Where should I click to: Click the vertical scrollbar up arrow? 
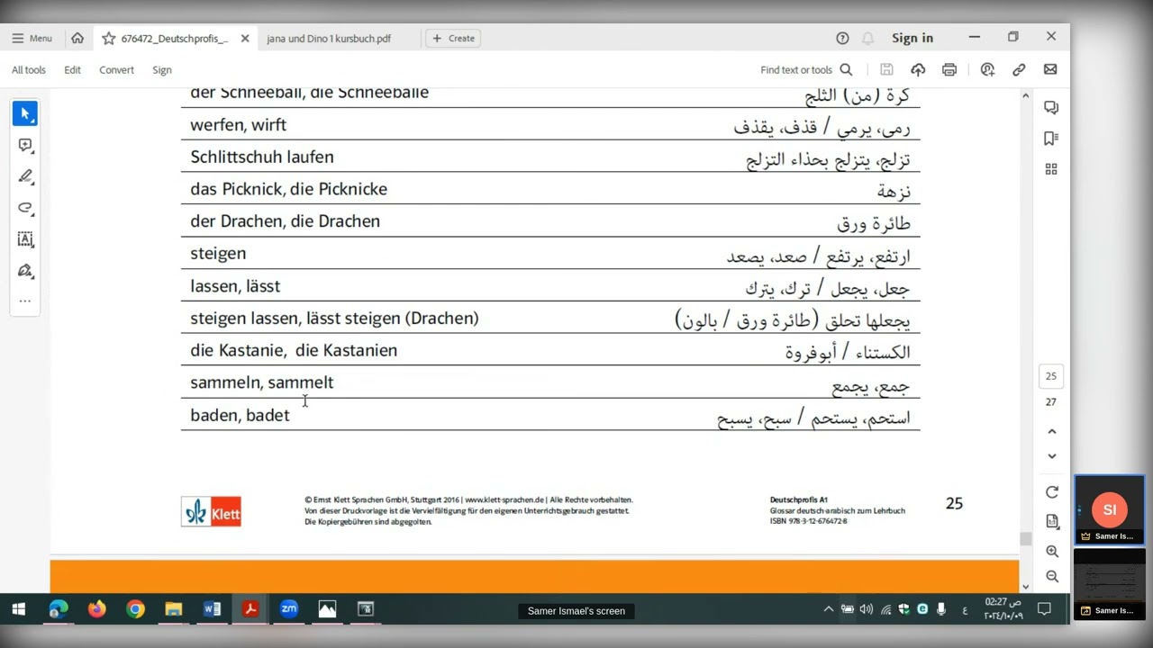(1025, 95)
